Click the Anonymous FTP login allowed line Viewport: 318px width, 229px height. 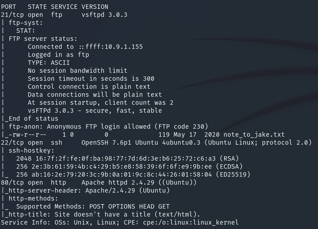[108, 127]
